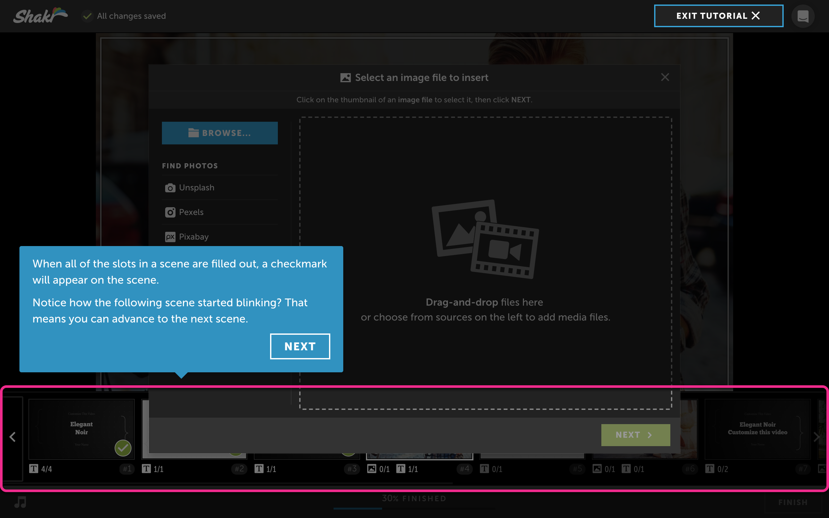Click the FIND PHOTOS heading

coord(190,166)
